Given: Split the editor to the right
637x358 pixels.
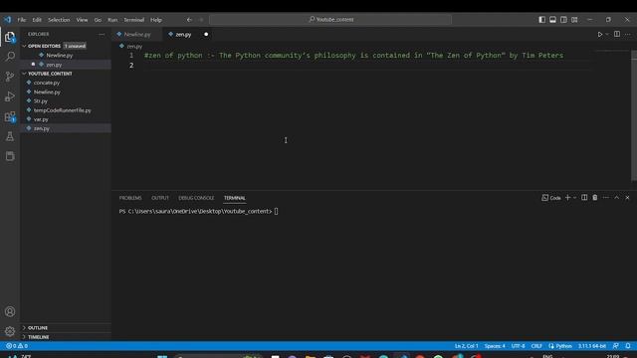Looking at the screenshot, I should (x=617, y=34).
